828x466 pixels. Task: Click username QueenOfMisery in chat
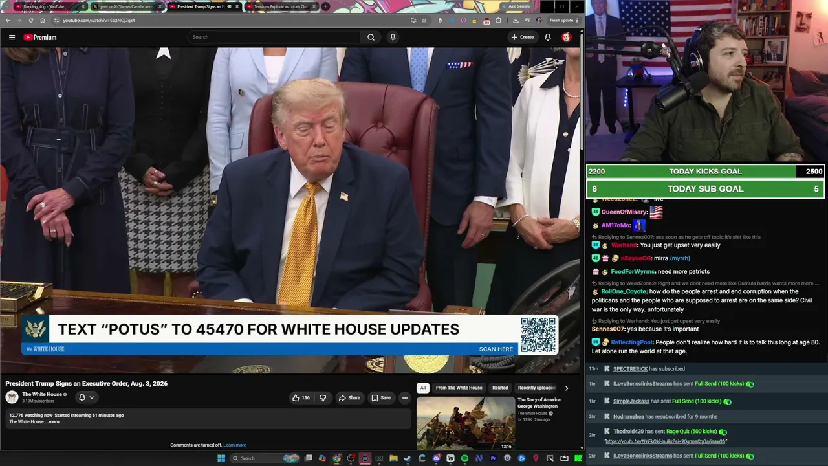click(x=624, y=212)
